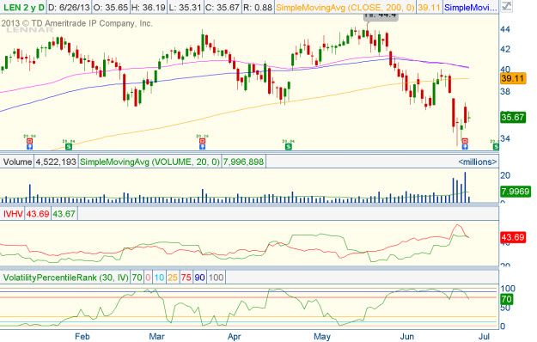Screen dimensions: 537x342
Task: Click the May label on the time axis
Action: [x=322, y=337]
